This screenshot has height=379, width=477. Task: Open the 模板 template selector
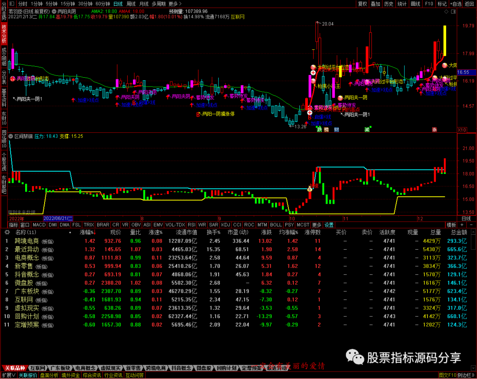point(451,225)
